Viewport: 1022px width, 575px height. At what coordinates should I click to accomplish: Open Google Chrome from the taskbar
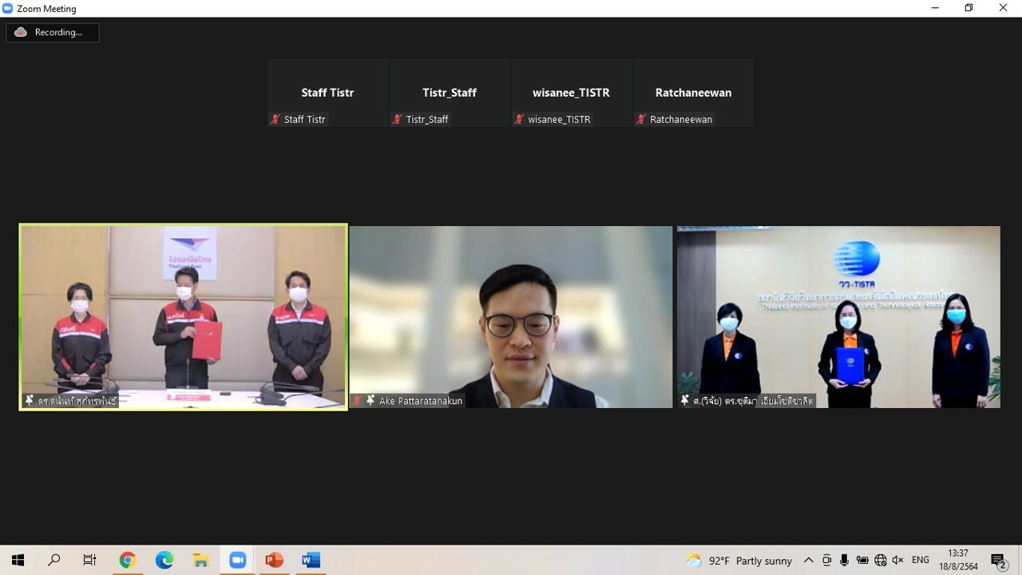pyautogui.click(x=127, y=560)
